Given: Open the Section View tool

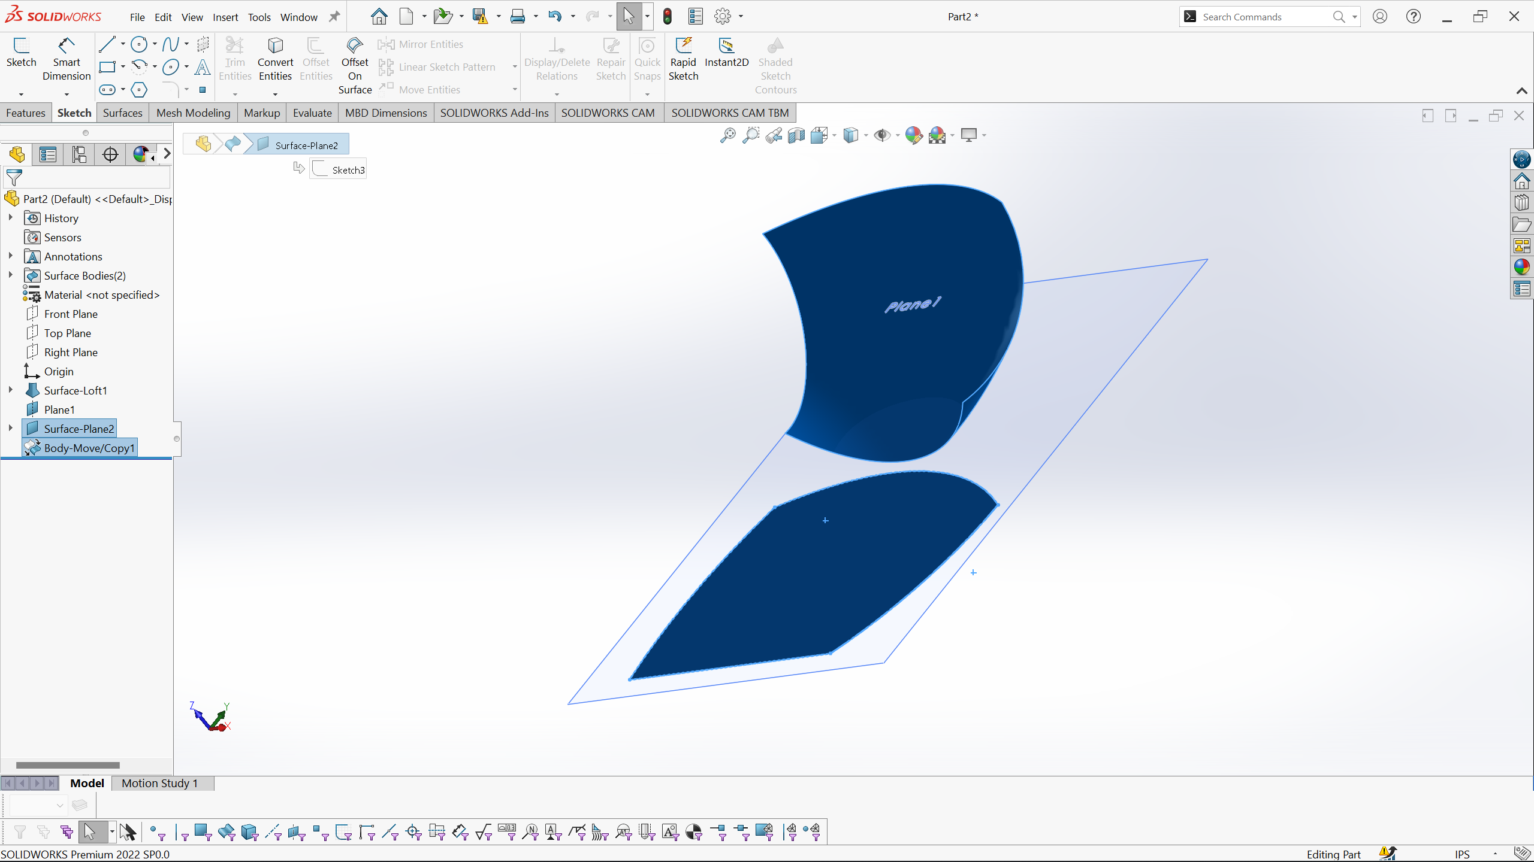Looking at the screenshot, I should click(x=796, y=135).
